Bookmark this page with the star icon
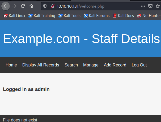 pos(158,6)
